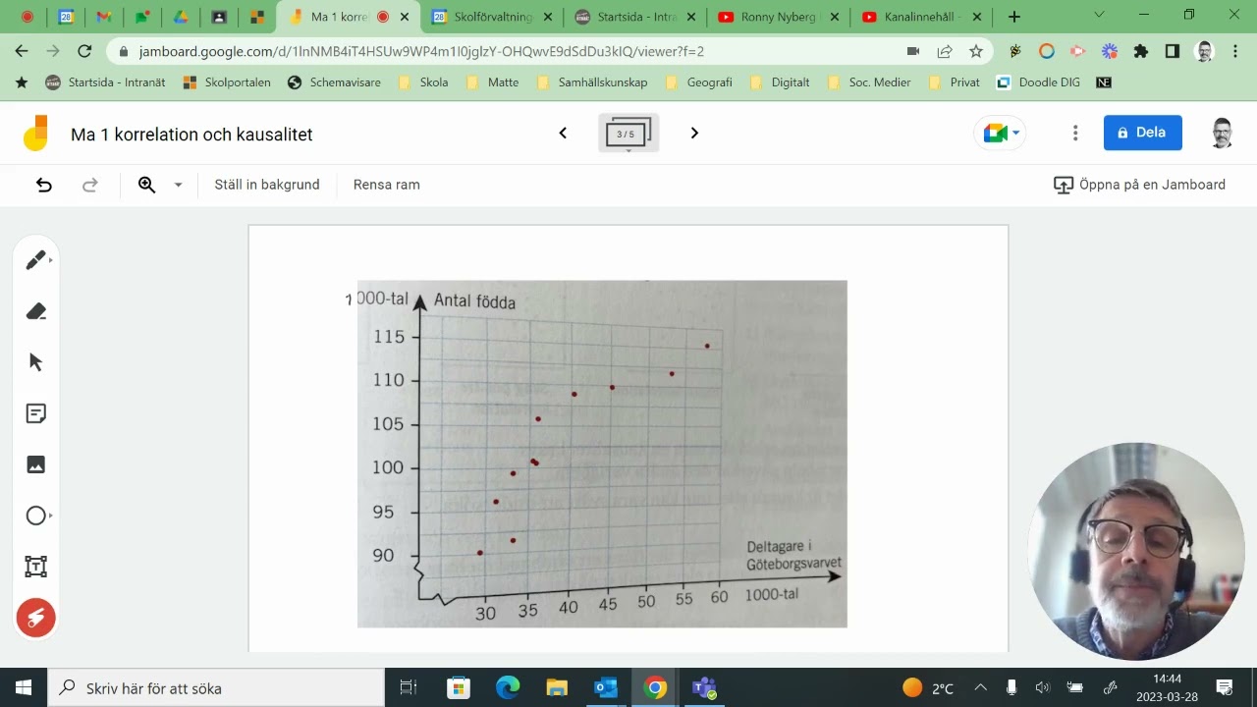Expand the zoom level dropdown arrow

pyautogui.click(x=178, y=185)
